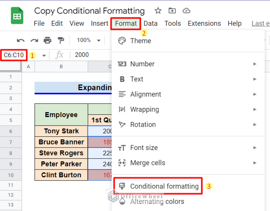Expand the name box dropdown arrow

[44, 55]
